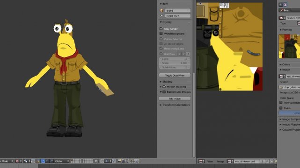Toggle the lock layers to scene icon
This screenshot has height=168, width=300.
click(96, 161)
